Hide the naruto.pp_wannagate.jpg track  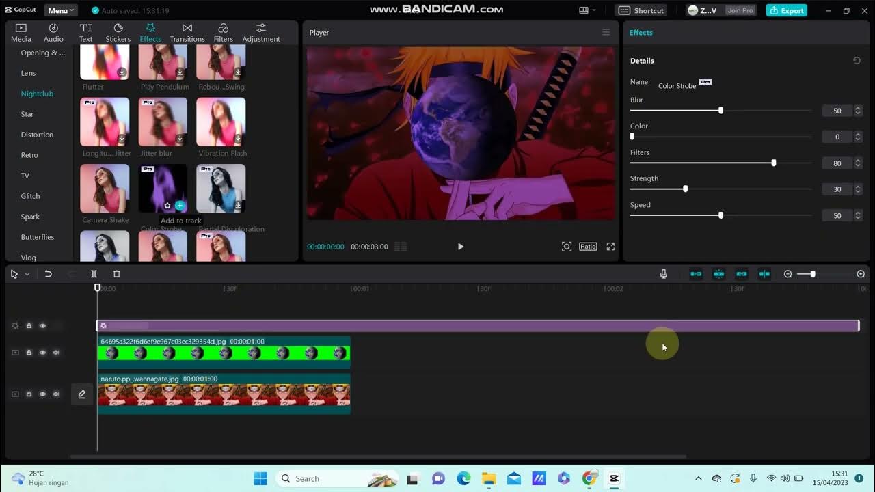[42, 394]
